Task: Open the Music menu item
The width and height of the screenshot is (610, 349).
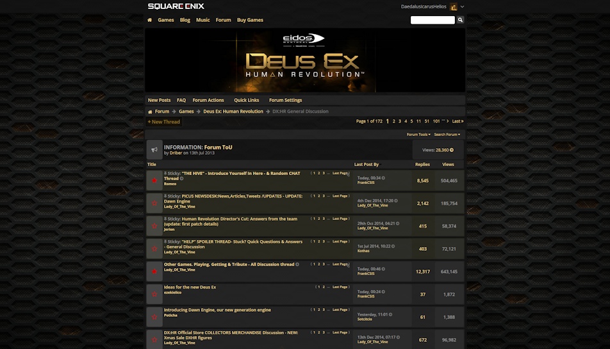Action: (202, 20)
